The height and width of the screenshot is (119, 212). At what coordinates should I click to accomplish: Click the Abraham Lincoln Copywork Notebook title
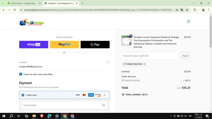pyautogui.click(x=156, y=42)
